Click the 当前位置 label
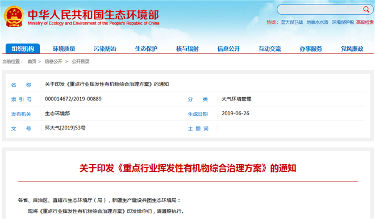Viewport: 375px width, 219px height. point(13,61)
